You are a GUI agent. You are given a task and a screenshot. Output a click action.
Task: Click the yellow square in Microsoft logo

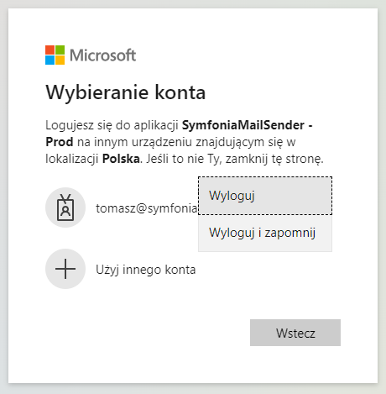point(60,60)
